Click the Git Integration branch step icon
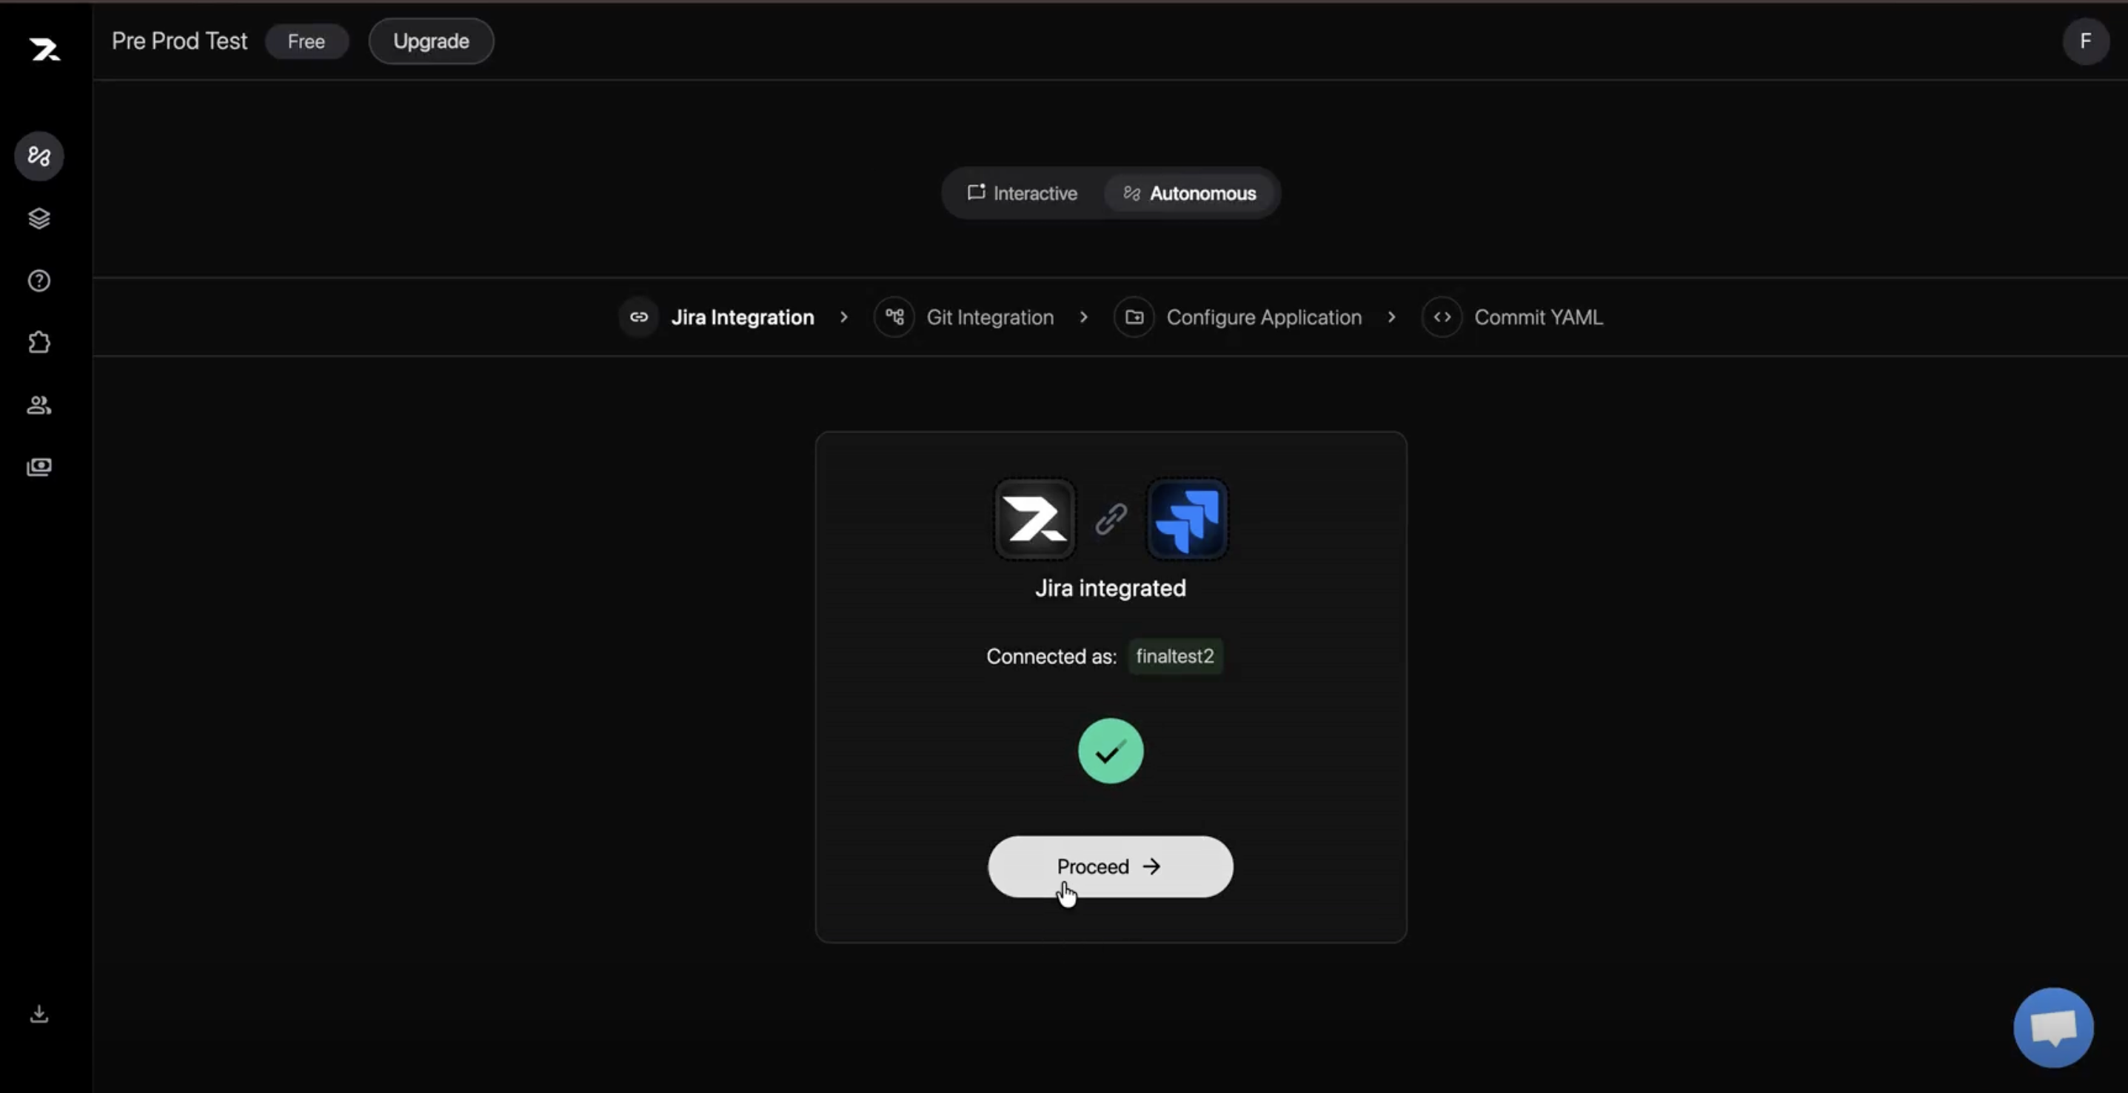The height and width of the screenshot is (1093, 2128). (894, 317)
